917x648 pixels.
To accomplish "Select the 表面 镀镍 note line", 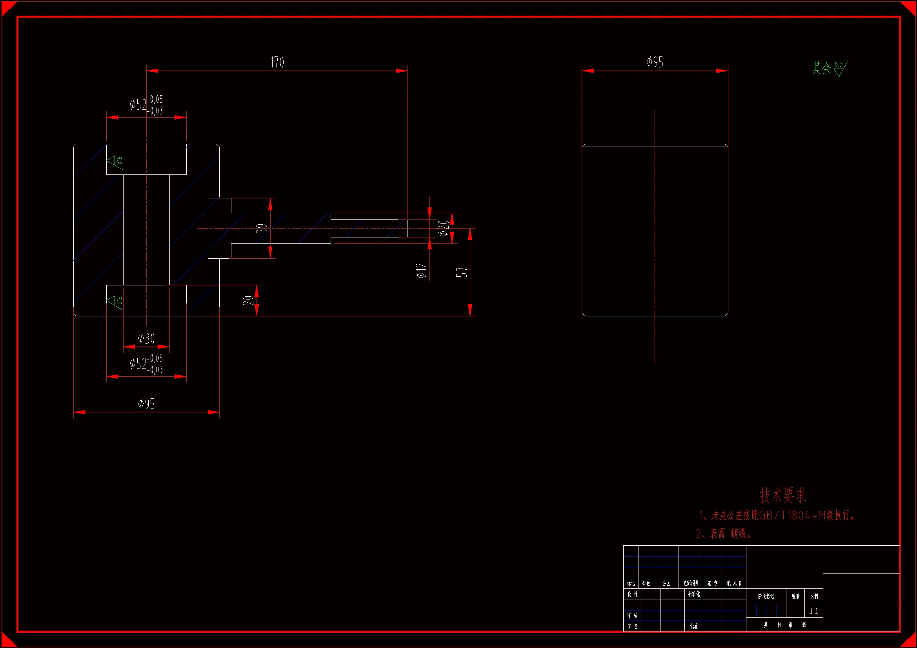I will coord(724,534).
